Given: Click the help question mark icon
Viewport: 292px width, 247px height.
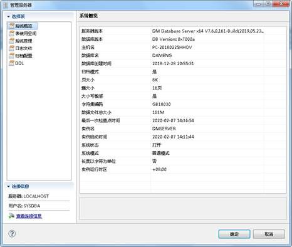Looking at the screenshot, I should [12, 234].
